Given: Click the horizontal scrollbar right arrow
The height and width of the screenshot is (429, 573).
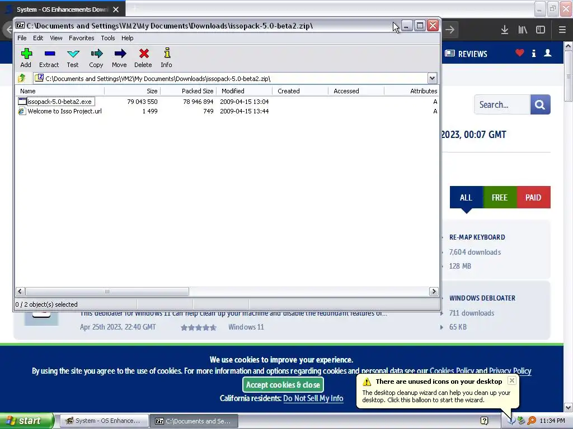Looking at the screenshot, I should tap(434, 291).
